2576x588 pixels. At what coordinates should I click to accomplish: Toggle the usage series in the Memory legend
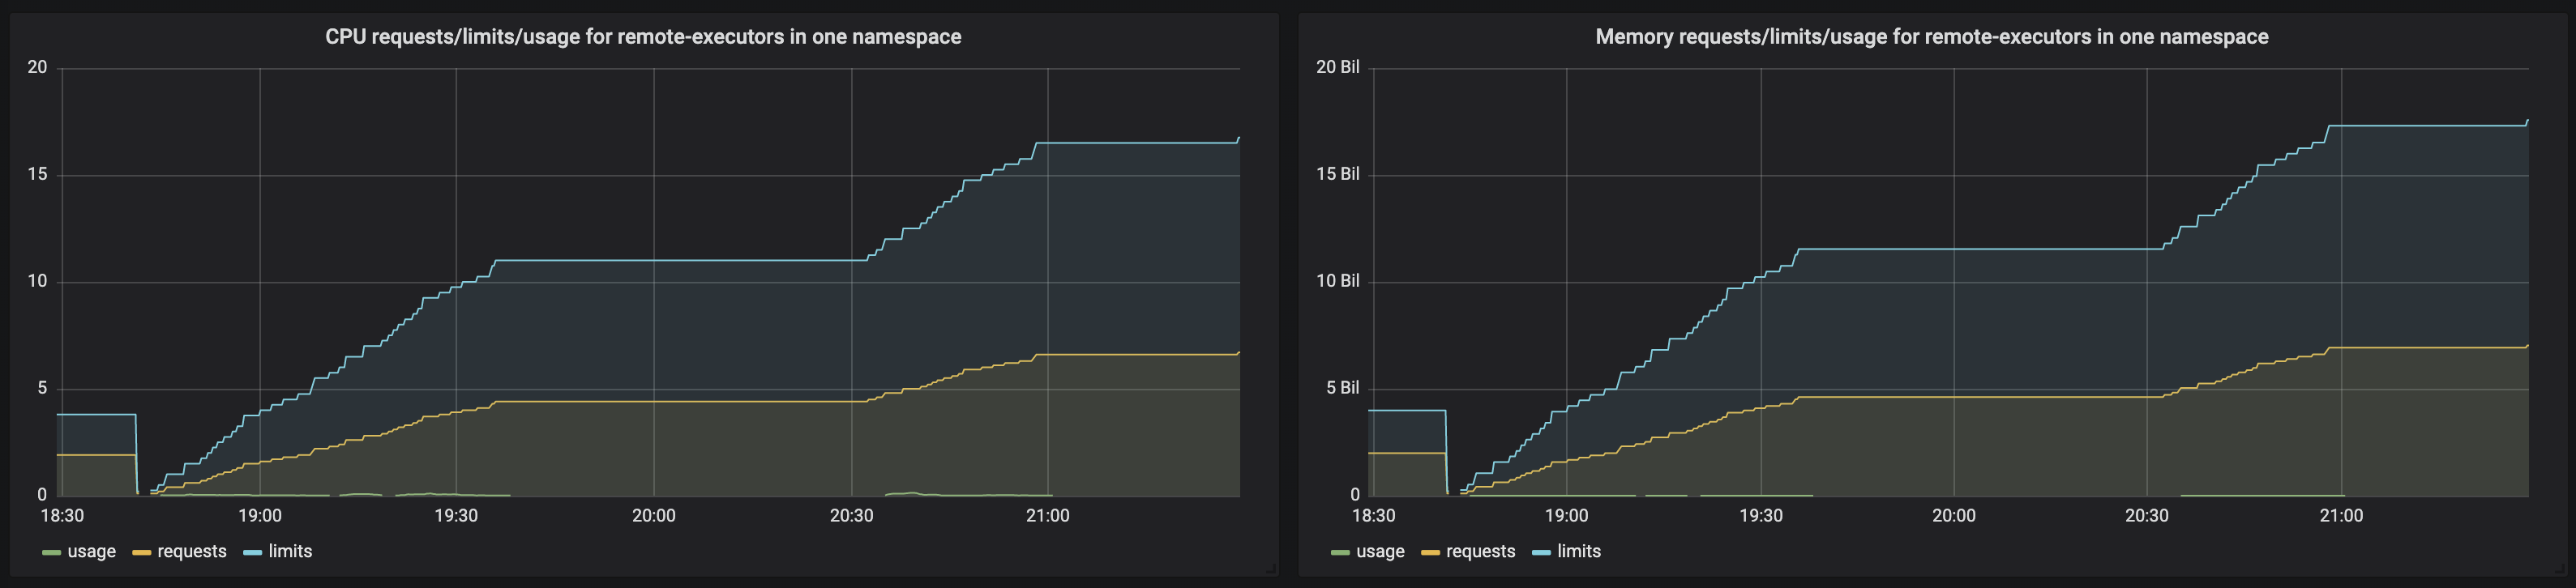point(1380,551)
